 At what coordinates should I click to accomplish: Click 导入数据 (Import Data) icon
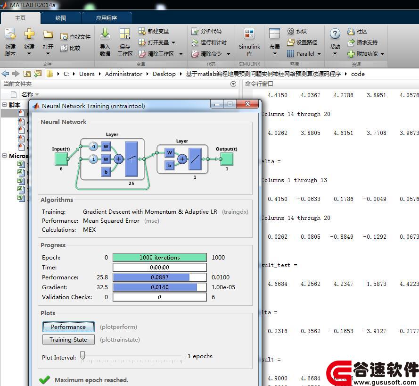[105, 34]
